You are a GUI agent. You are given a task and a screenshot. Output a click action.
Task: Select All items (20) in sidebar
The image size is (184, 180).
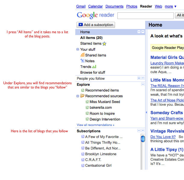coord(91,38)
